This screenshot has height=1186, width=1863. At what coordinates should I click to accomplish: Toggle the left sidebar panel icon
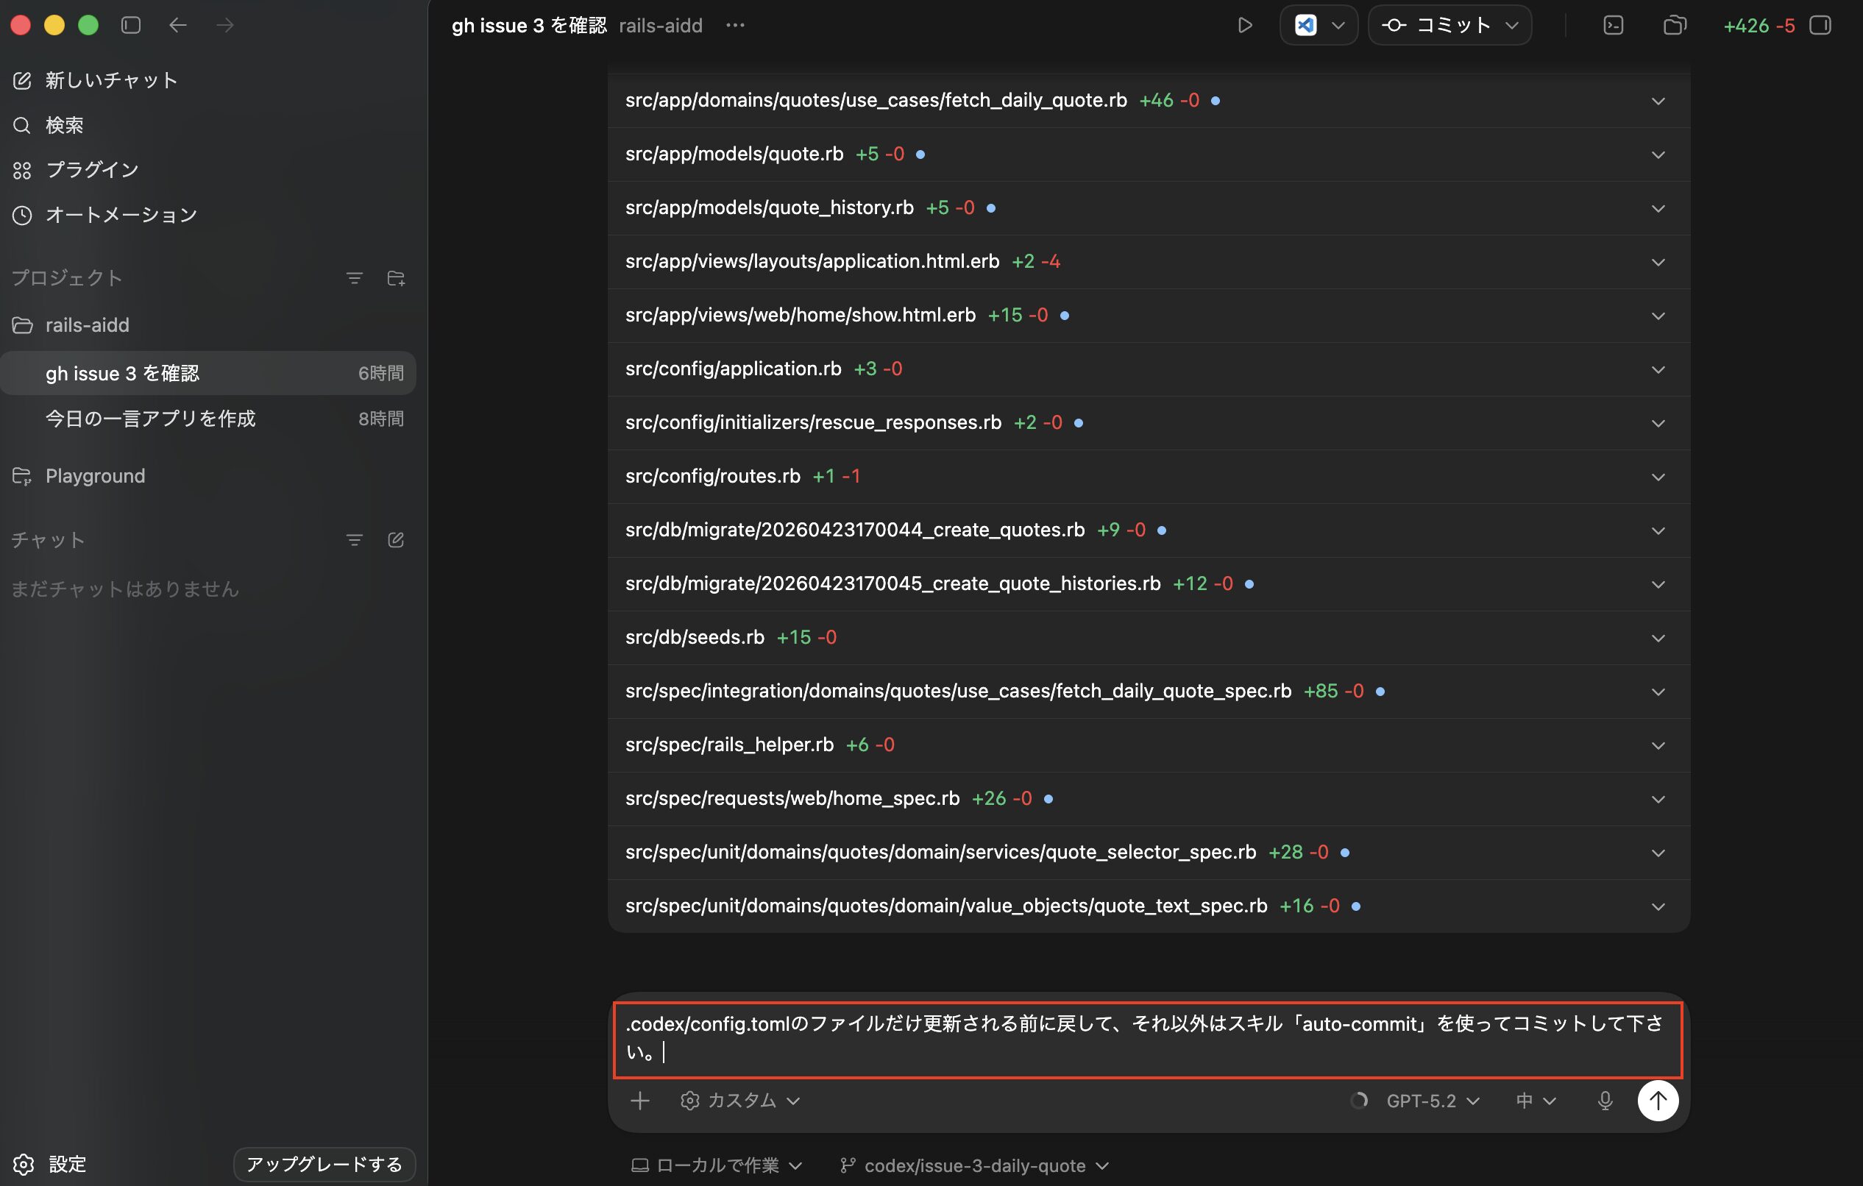tap(131, 26)
